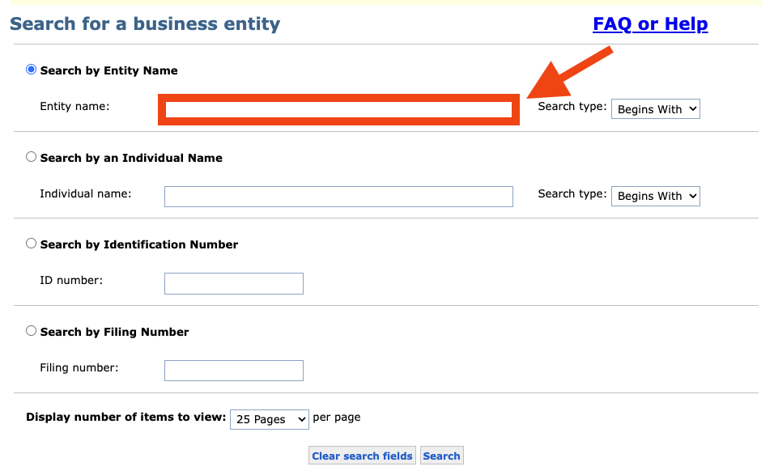Enable the Search by Filing Number radio button
774x475 pixels.
click(x=31, y=331)
